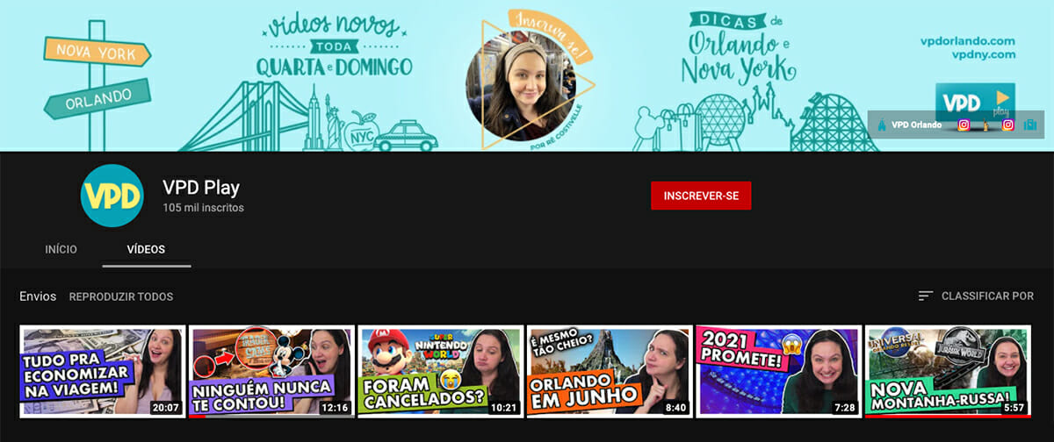Screen dimensions: 1054x442
Task: Click the VPD channel avatar logo
Action: tap(112, 196)
